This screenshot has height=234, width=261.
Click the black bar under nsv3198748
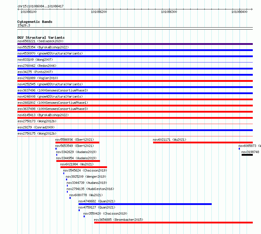pos(247,155)
